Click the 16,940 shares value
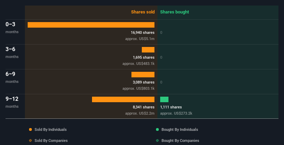The height and width of the screenshot is (145, 284). (143, 32)
